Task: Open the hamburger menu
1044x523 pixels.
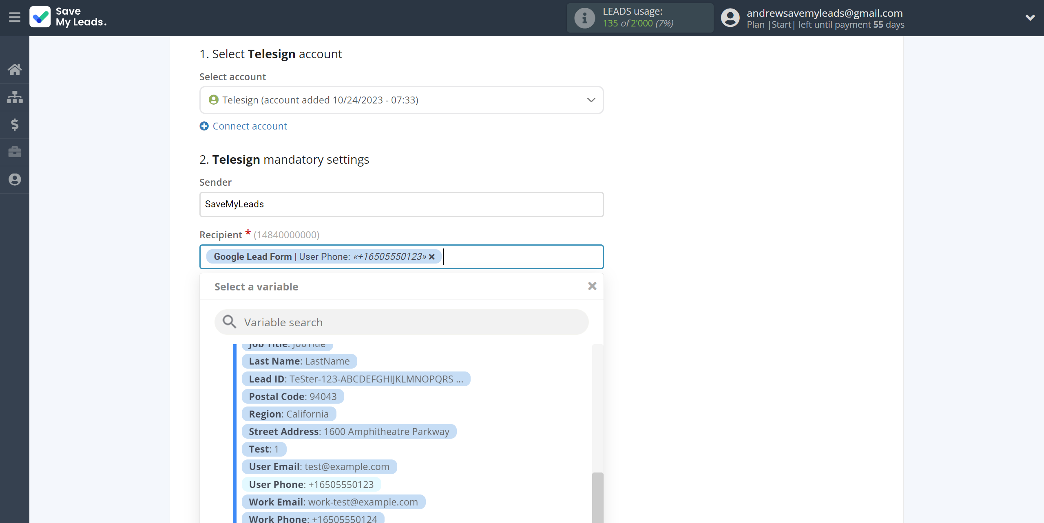Action: [x=15, y=18]
